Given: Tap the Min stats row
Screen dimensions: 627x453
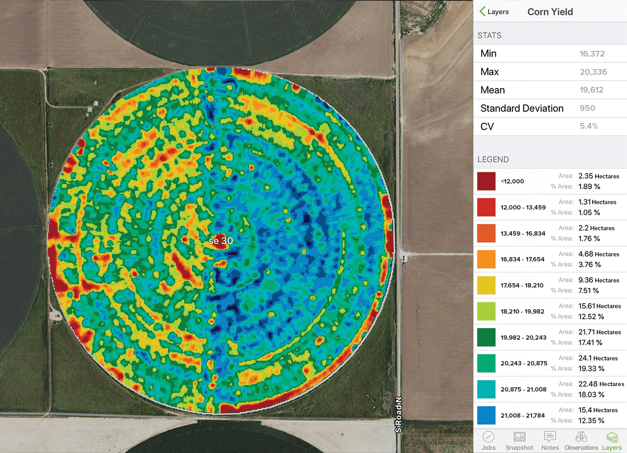Looking at the screenshot, I should (x=550, y=54).
